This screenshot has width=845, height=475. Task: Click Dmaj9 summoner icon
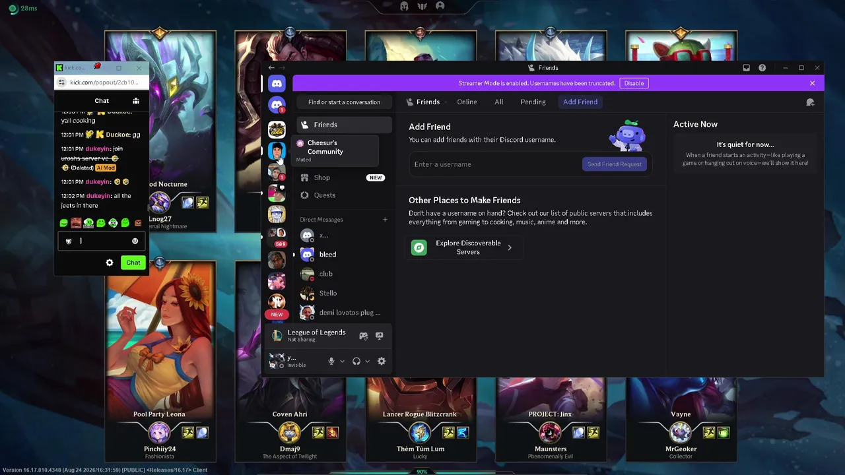(289, 433)
